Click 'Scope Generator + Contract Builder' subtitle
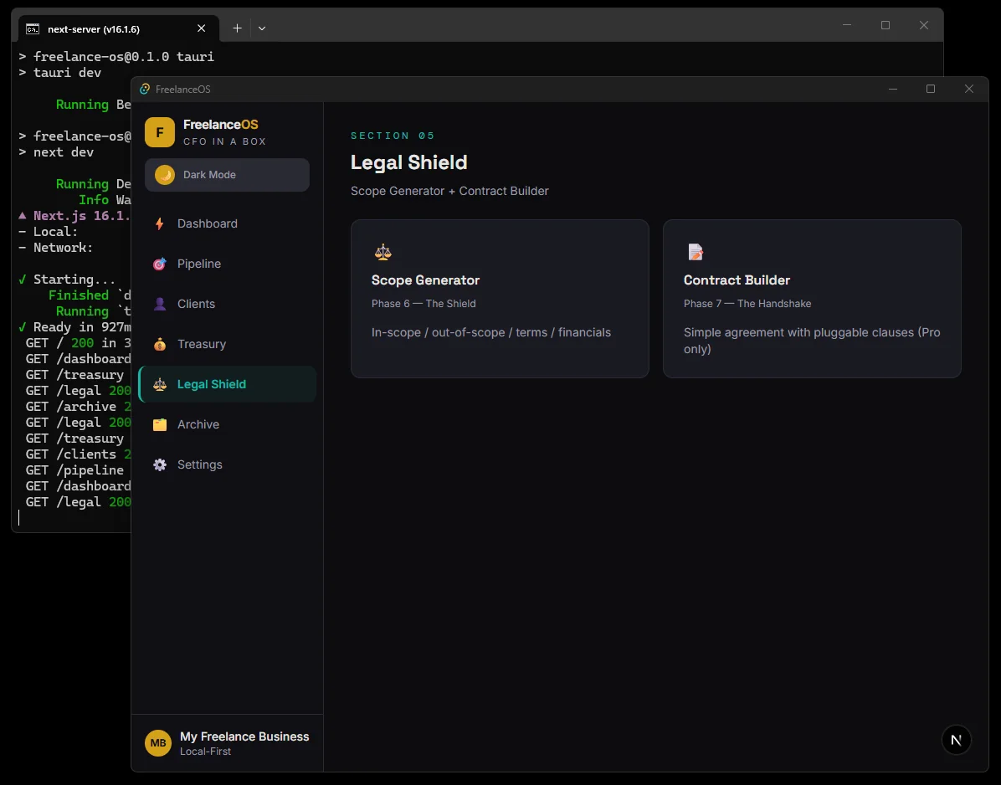Image resolution: width=1001 pixels, height=785 pixels. pos(449,191)
